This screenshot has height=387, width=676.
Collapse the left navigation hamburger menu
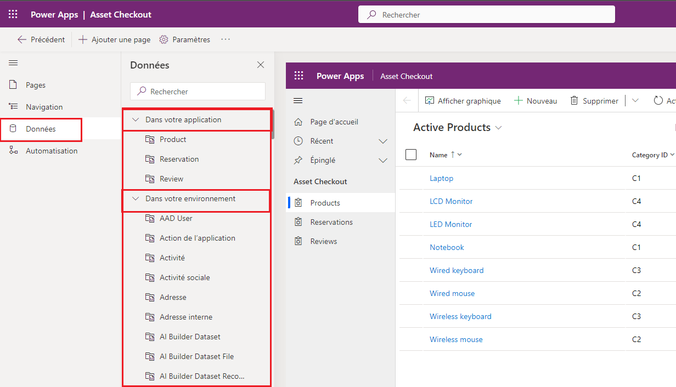(x=13, y=63)
